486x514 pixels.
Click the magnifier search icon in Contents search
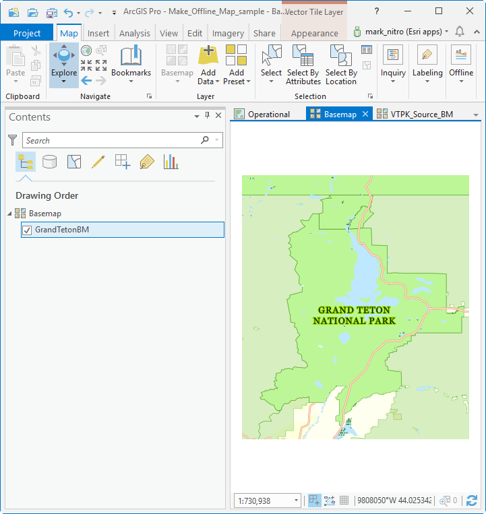(205, 140)
